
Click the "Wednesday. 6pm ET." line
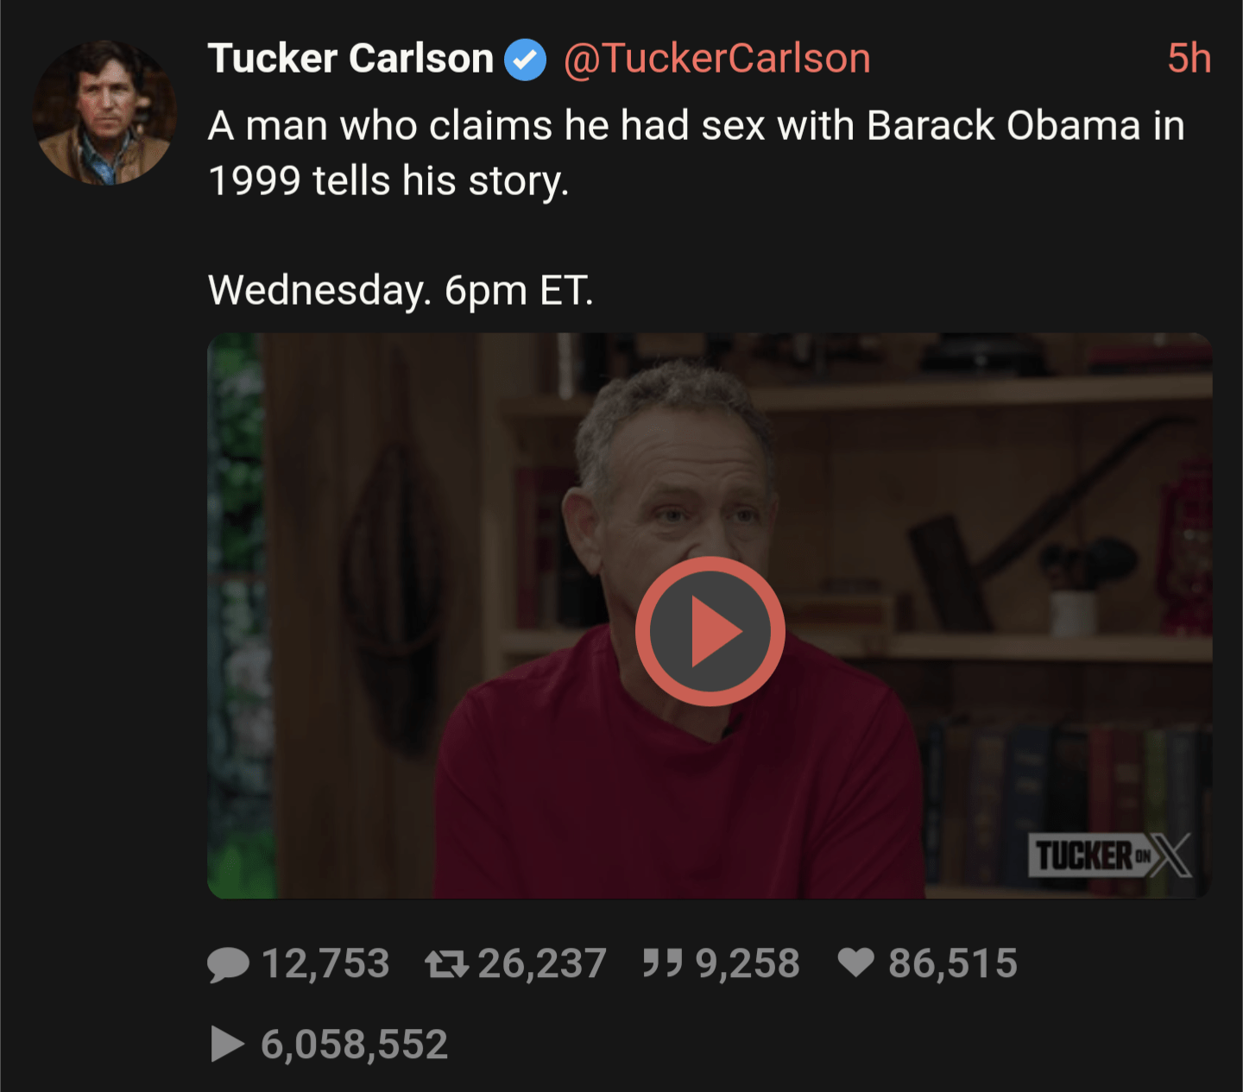point(401,290)
